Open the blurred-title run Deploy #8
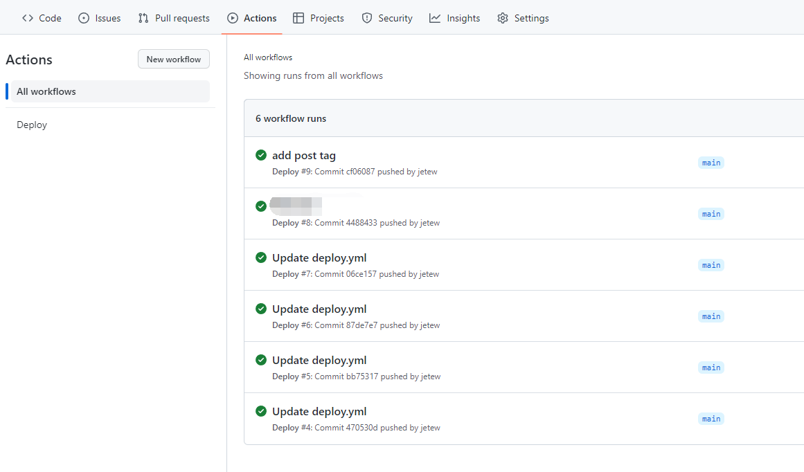Image resolution: width=804 pixels, height=472 pixels. (x=296, y=206)
